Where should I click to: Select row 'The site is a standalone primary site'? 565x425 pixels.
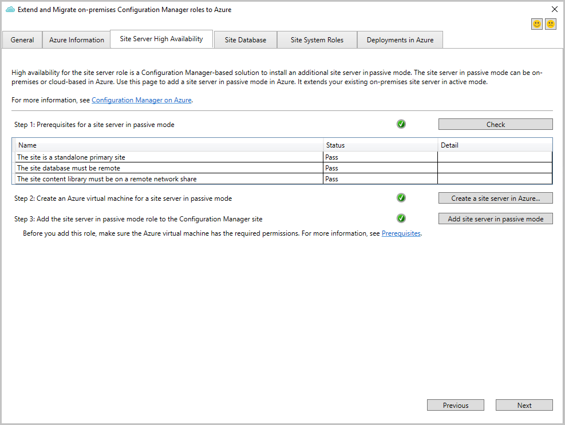tap(284, 157)
